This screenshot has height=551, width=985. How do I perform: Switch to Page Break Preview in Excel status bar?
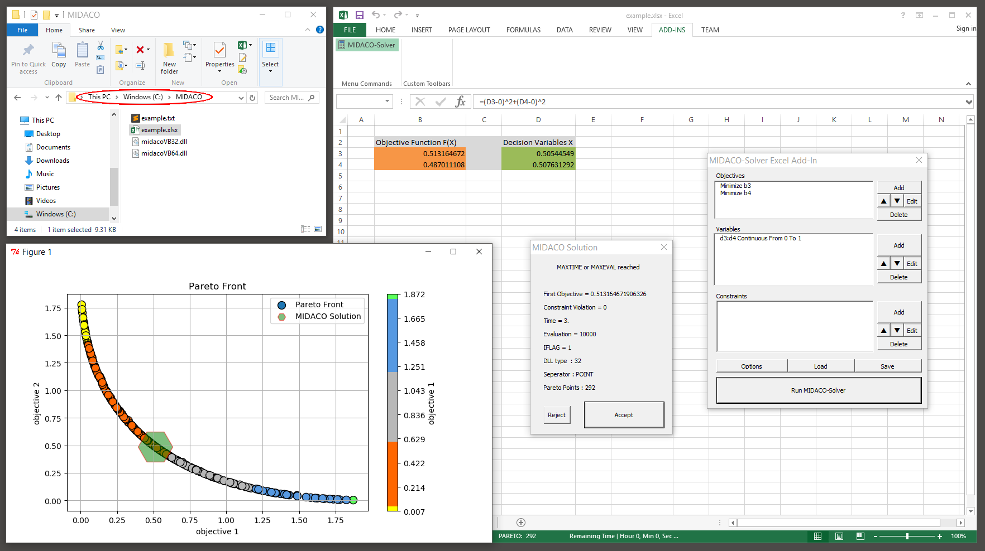[x=860, y=536]
